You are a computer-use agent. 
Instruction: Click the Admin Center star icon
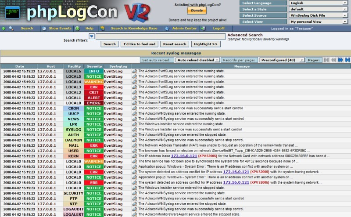click(167, 29)
